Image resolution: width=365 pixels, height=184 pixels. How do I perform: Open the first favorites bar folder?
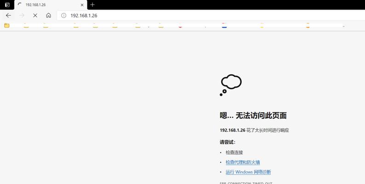point(7,26)
